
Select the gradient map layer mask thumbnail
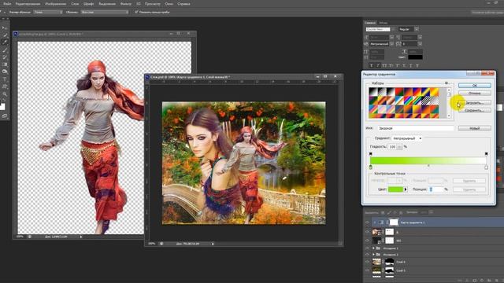394,222
